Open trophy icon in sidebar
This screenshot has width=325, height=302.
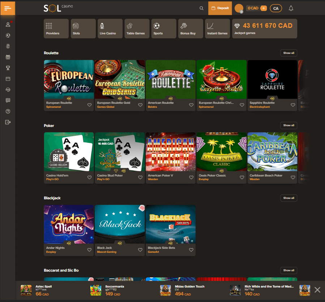tap(8, 68)
